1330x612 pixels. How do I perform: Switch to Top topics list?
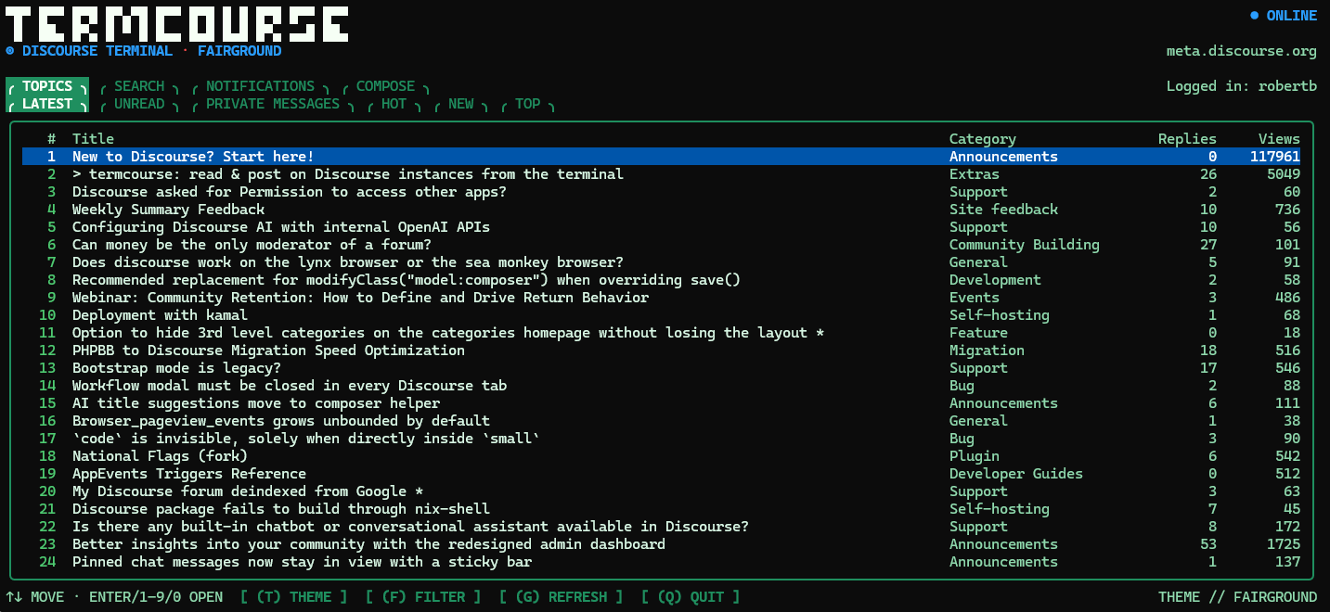pyautogui.click(x=527, y=104)
